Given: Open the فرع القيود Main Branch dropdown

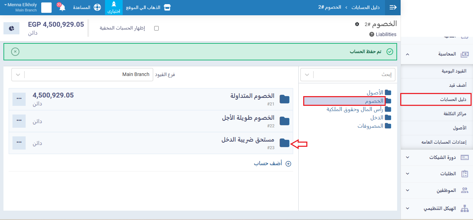Looking at the screenshot, I should [x=82, y=75].
